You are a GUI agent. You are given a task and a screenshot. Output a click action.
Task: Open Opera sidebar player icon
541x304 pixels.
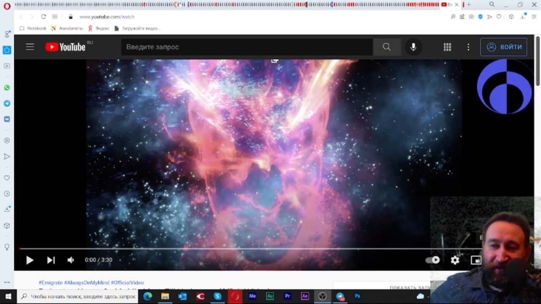pyautogui.click(x=7, y=141)
